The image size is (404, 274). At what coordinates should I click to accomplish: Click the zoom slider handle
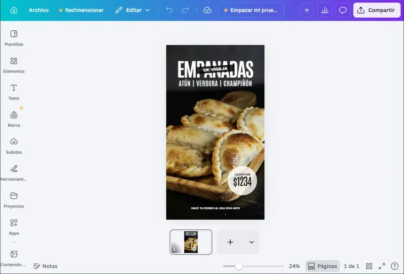239,266
